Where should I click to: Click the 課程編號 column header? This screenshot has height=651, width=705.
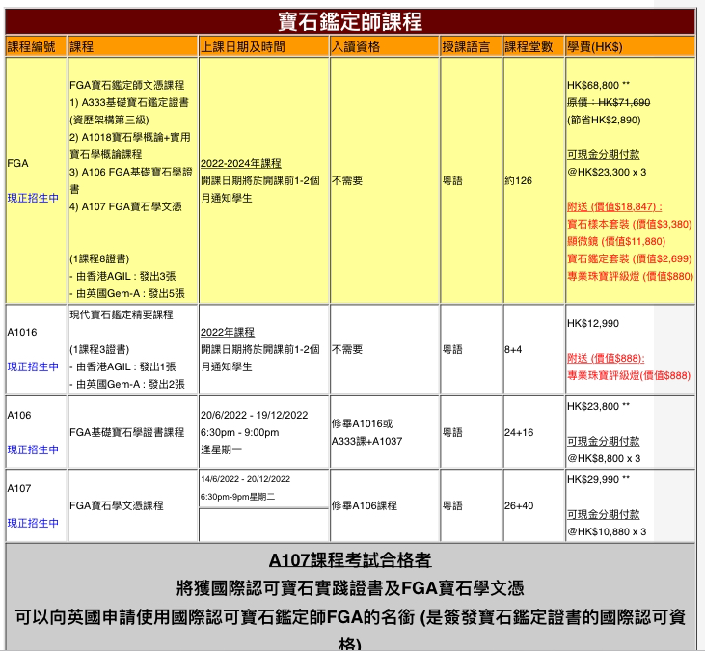[32, 46]
